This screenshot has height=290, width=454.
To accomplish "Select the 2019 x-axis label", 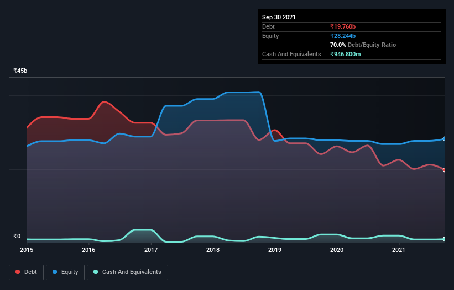I will [275, 250].
